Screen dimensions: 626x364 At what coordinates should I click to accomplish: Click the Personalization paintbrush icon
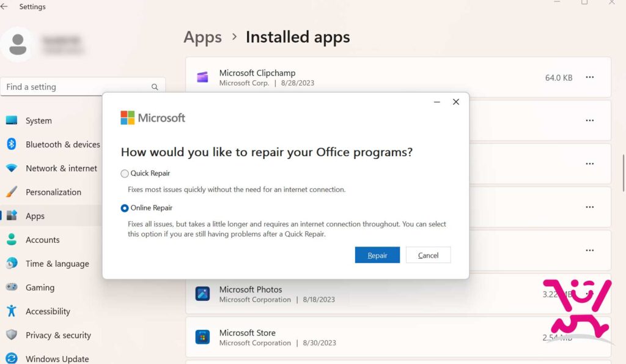(12, 192)
